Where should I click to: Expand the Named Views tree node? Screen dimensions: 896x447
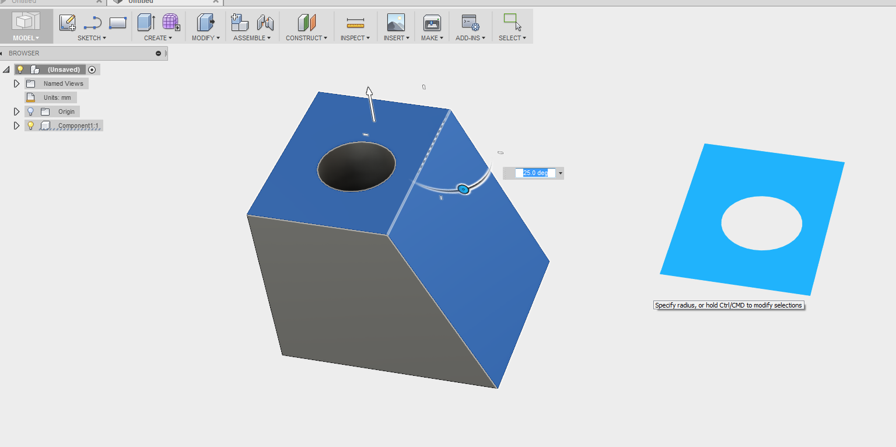pyautogui.click(x=16, y=83)
